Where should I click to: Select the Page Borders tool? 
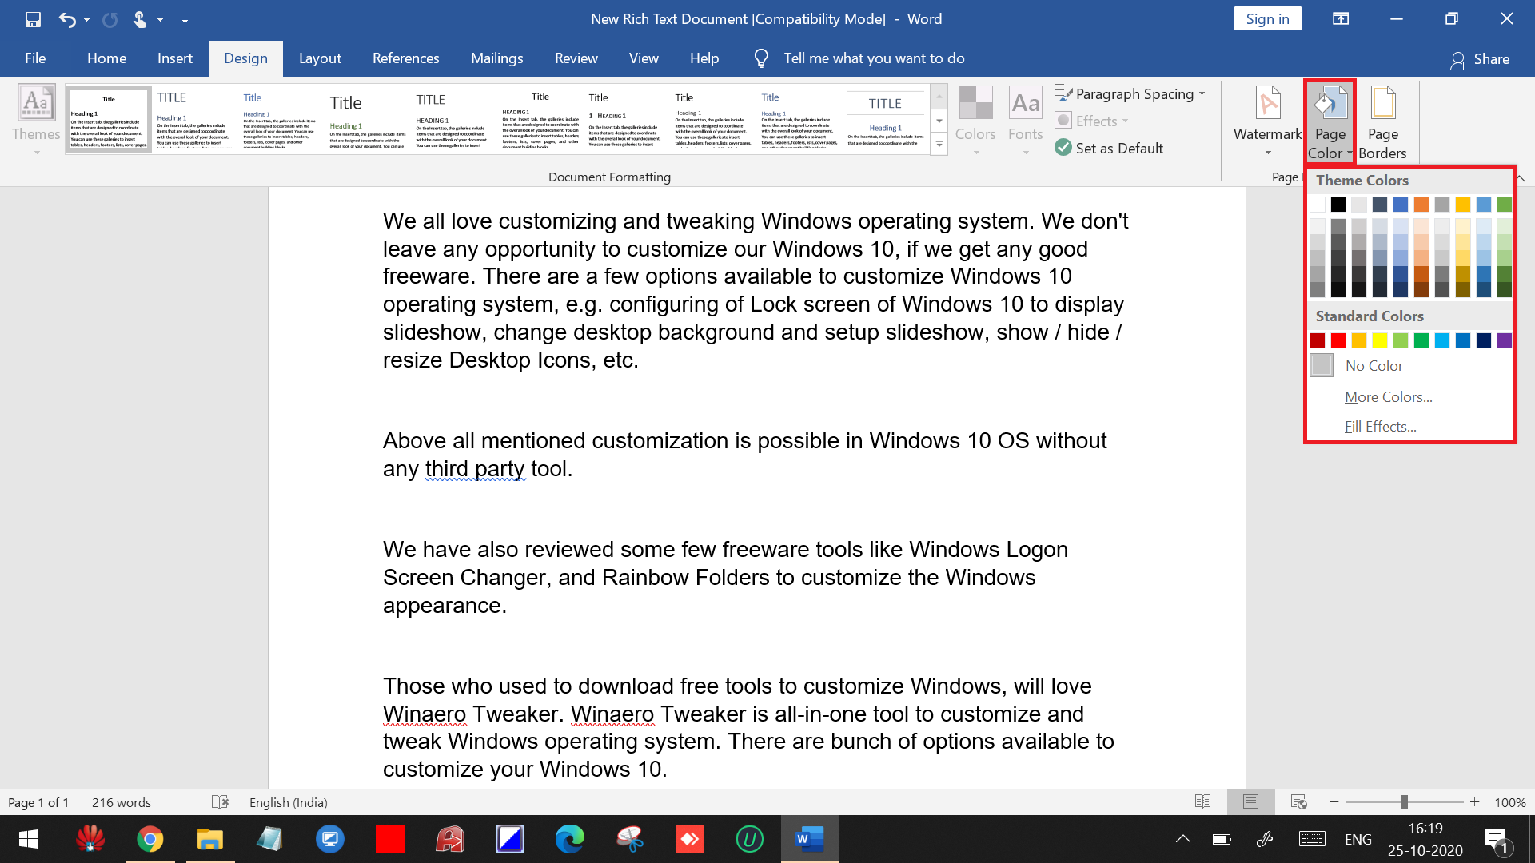tap(1382, 120)
